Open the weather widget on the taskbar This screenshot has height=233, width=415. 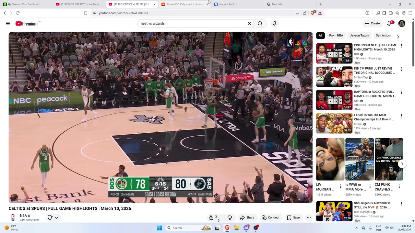(x=11, y=228)
